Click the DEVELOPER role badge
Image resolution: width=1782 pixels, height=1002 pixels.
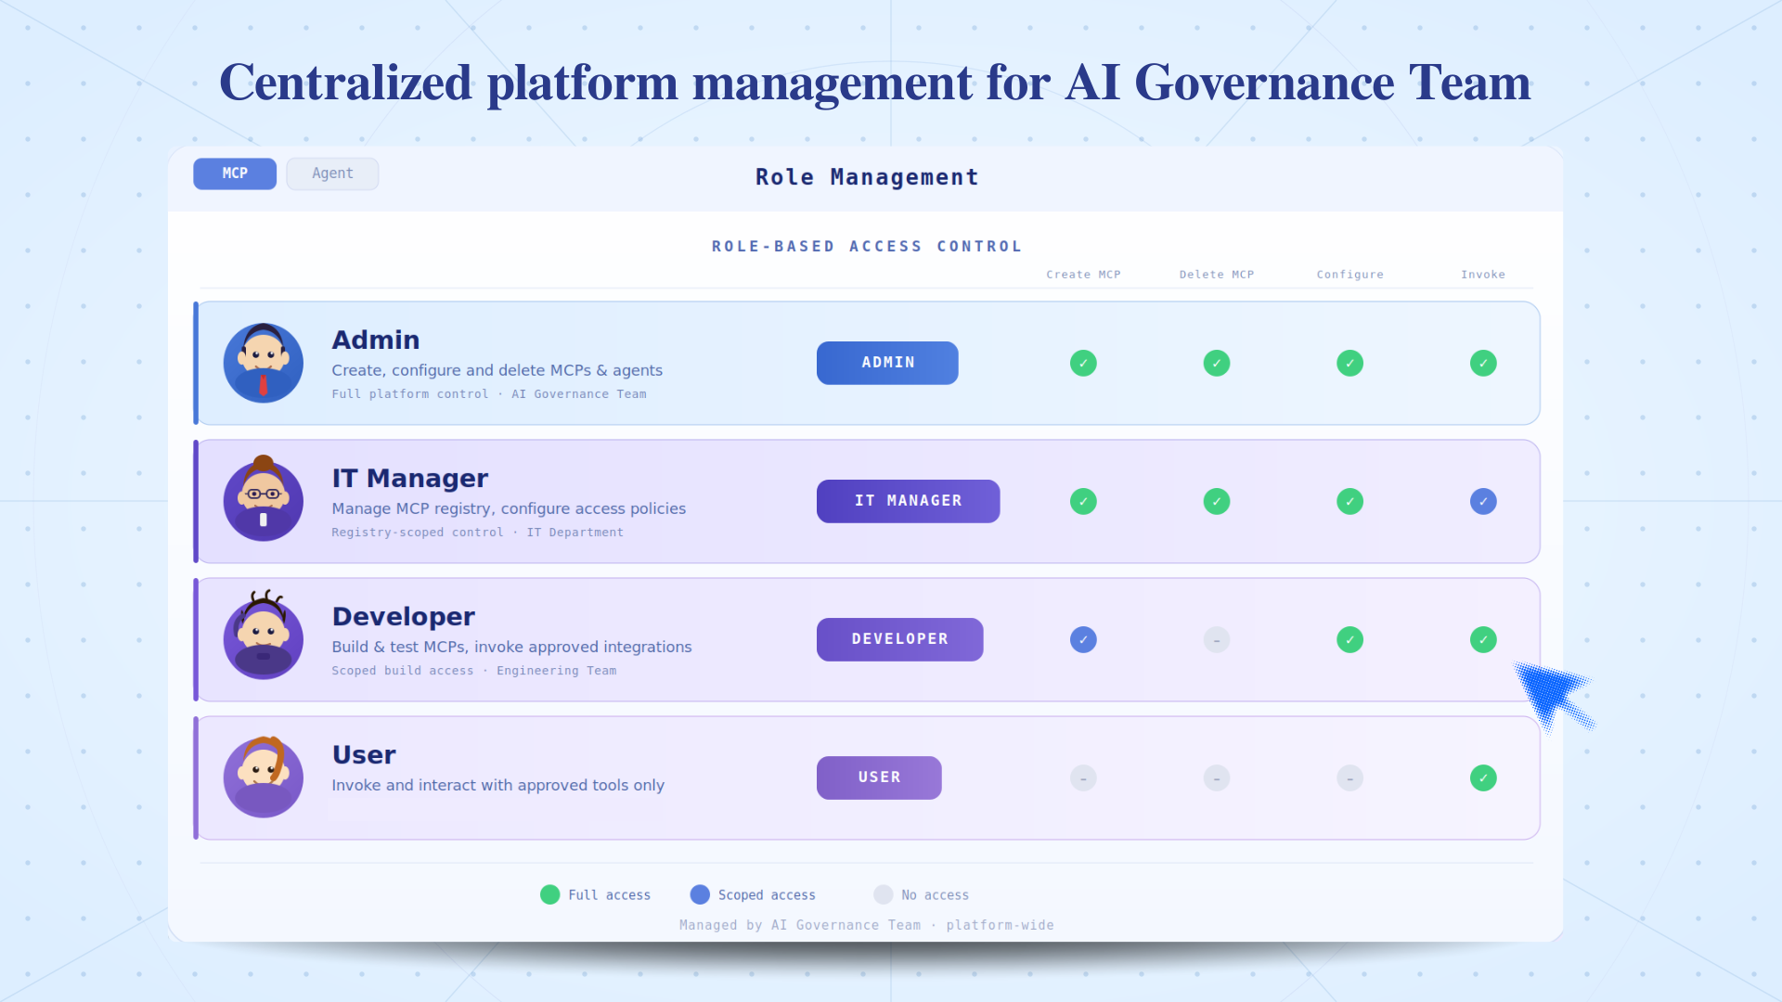click(x=899, y=639)
